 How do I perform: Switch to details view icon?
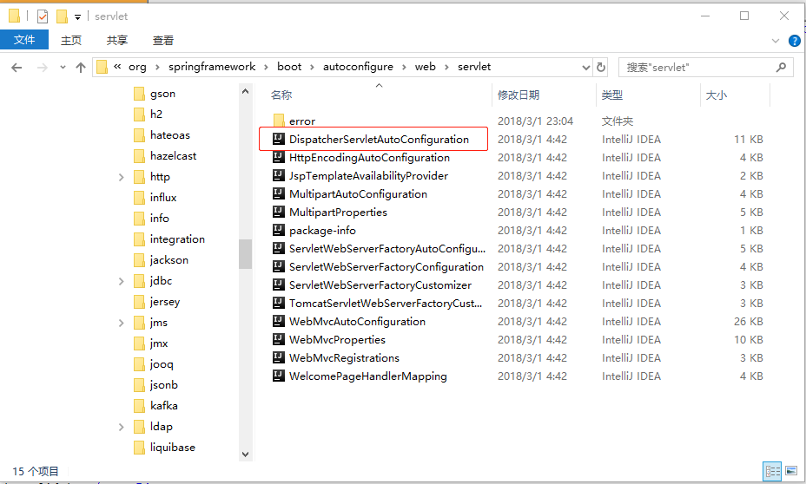click(773, 471)
